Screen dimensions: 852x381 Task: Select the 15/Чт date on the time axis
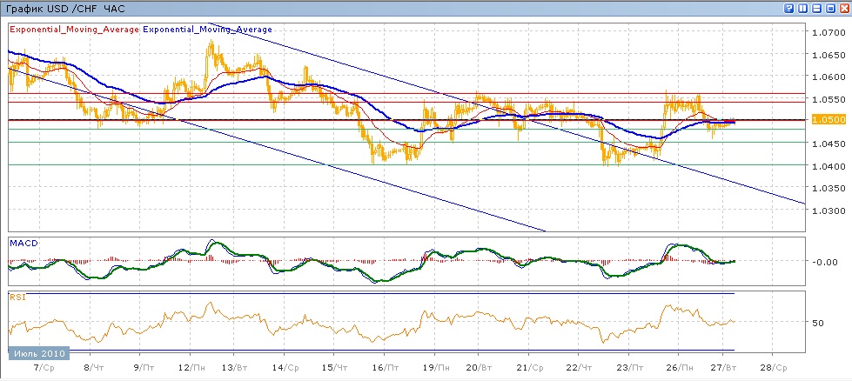[335, 367]
